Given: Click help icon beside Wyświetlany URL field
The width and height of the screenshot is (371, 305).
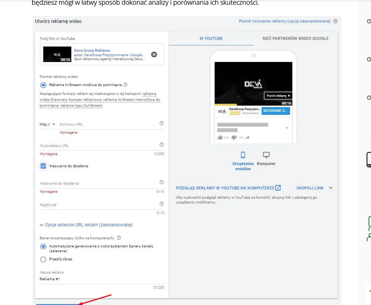Looking at the screenshot, I should pos(161,145).
